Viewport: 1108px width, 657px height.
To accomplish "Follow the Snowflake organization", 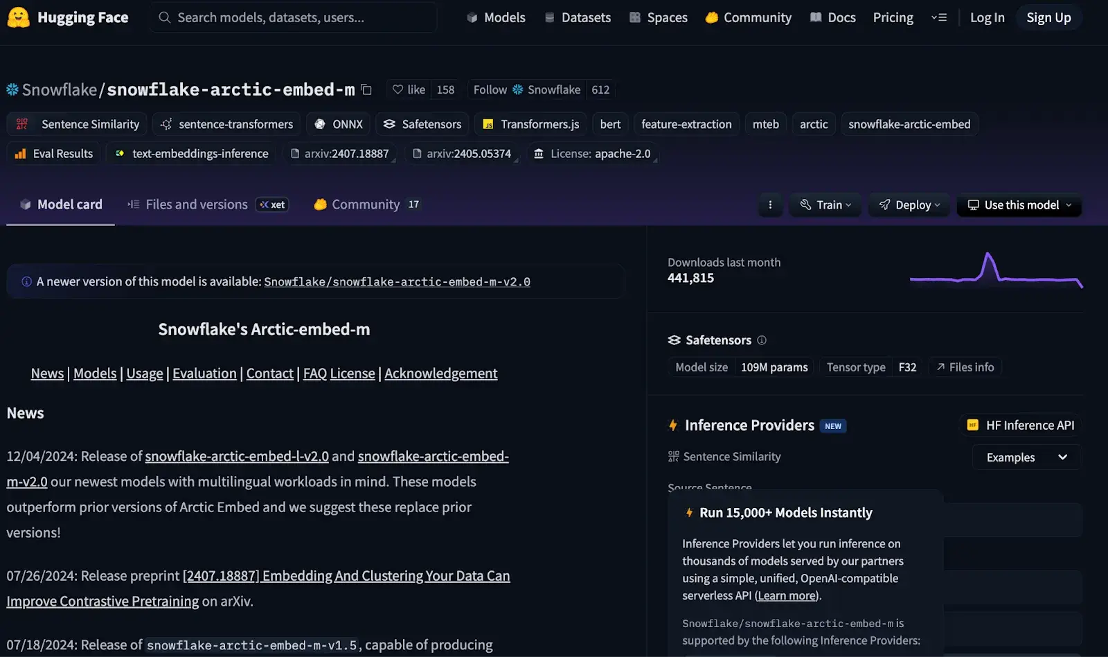I will pos(526,89).
